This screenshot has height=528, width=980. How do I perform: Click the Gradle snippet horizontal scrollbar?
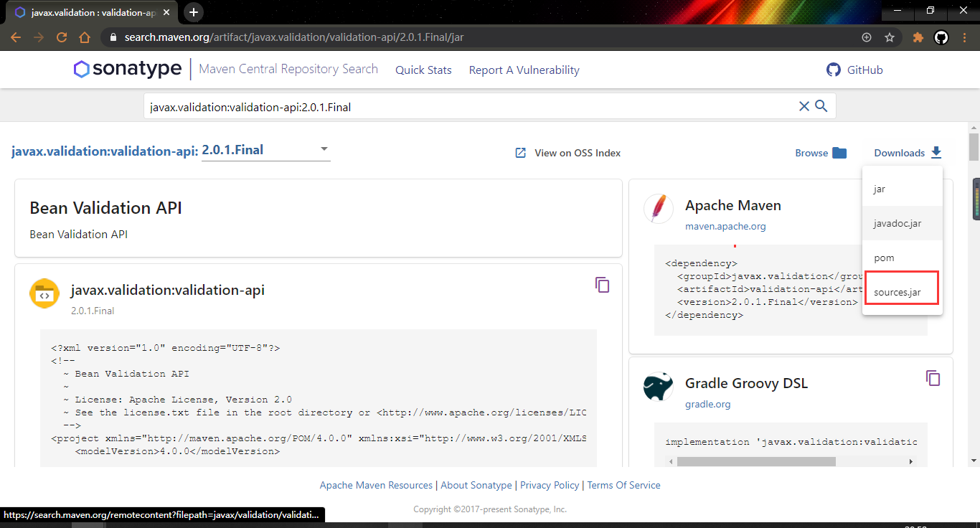[x=756, y=461]
